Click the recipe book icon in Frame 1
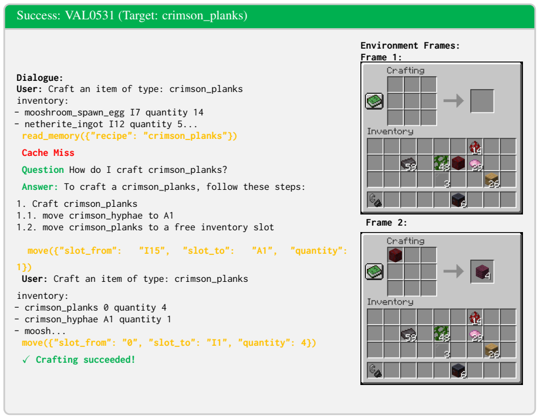The image size is (540, 419). (374, 101)
